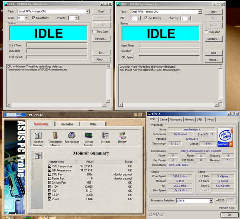Open Utility tab in PC Probe
This screenshot has height=219, width=240.
click(x=93, y=124)
